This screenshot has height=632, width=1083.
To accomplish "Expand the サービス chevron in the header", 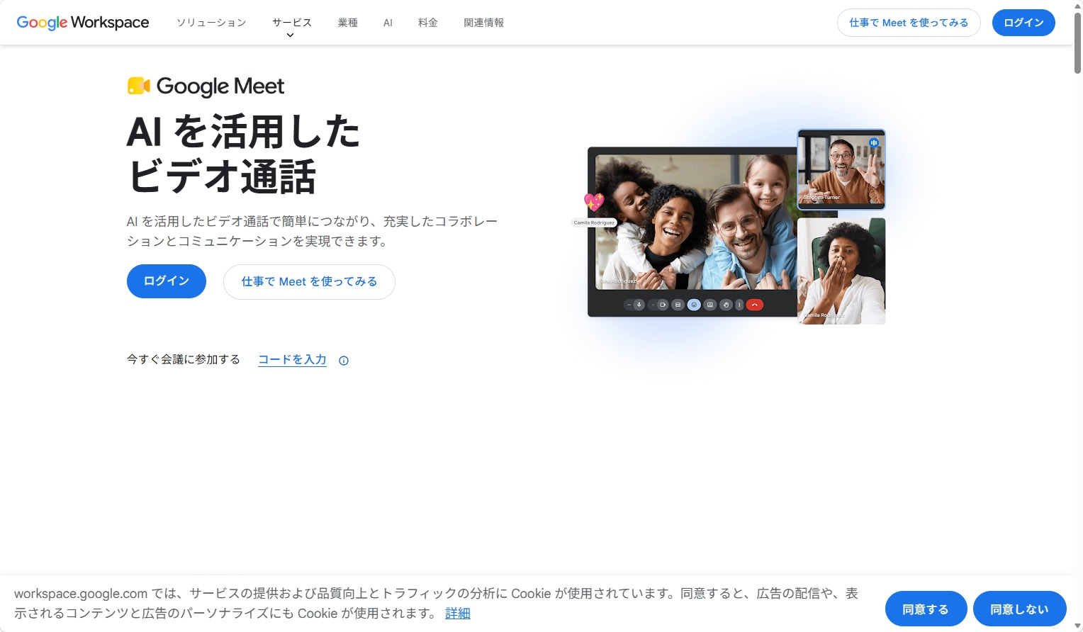I will click(290, 35).
